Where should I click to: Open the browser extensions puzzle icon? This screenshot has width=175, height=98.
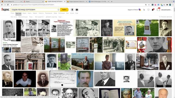(167, 5)
